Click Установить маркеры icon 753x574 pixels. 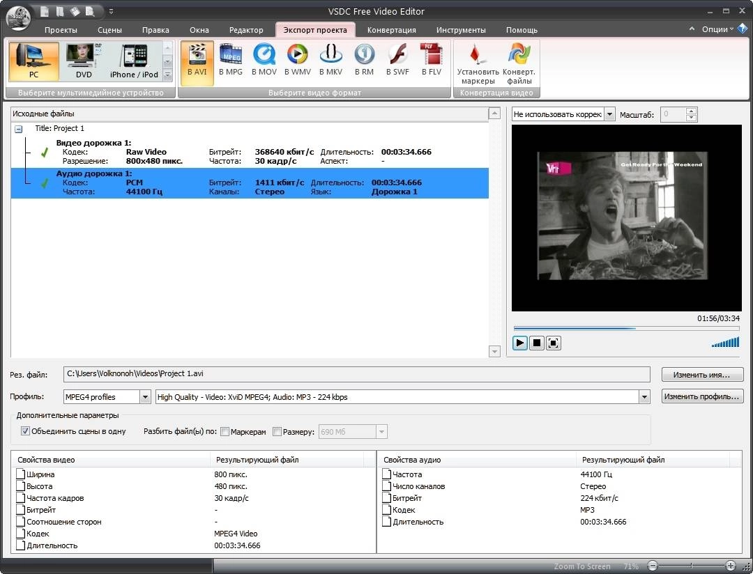[x=478, y=64]
